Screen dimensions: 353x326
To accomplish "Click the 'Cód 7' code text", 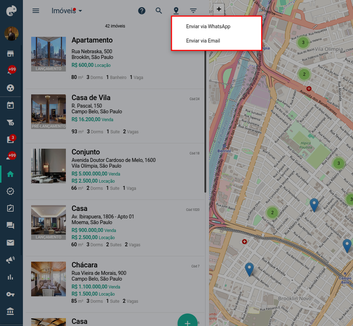I will [x=195, y=266].
